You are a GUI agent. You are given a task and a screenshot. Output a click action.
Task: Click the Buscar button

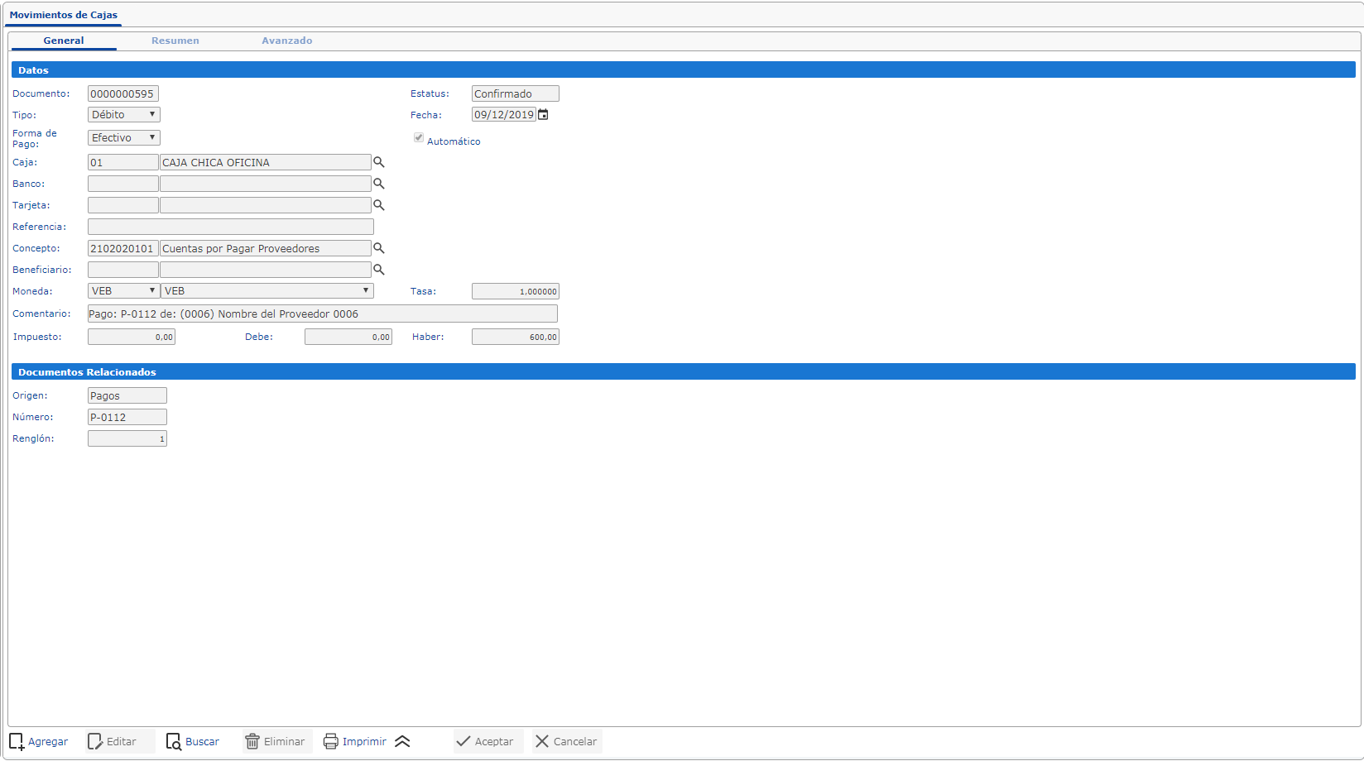coord(193,741)
